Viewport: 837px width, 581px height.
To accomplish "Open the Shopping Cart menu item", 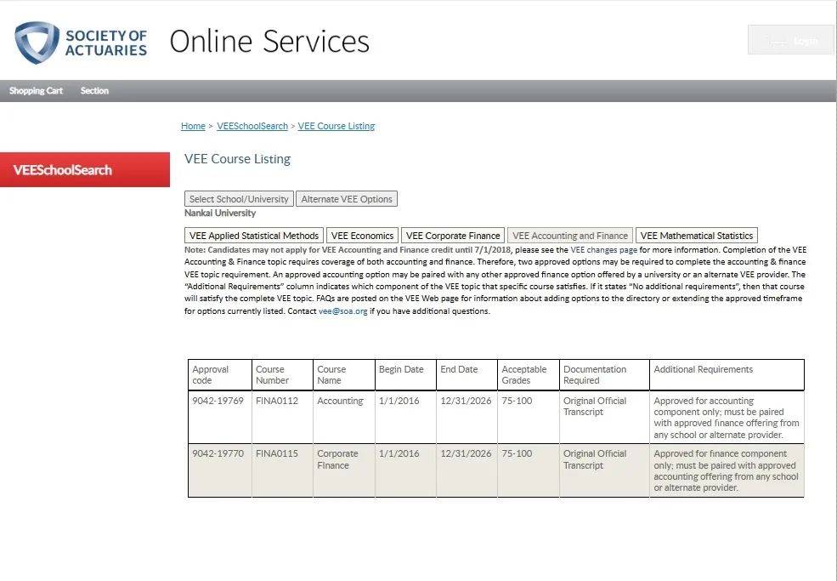I will (x=36, y=91).
